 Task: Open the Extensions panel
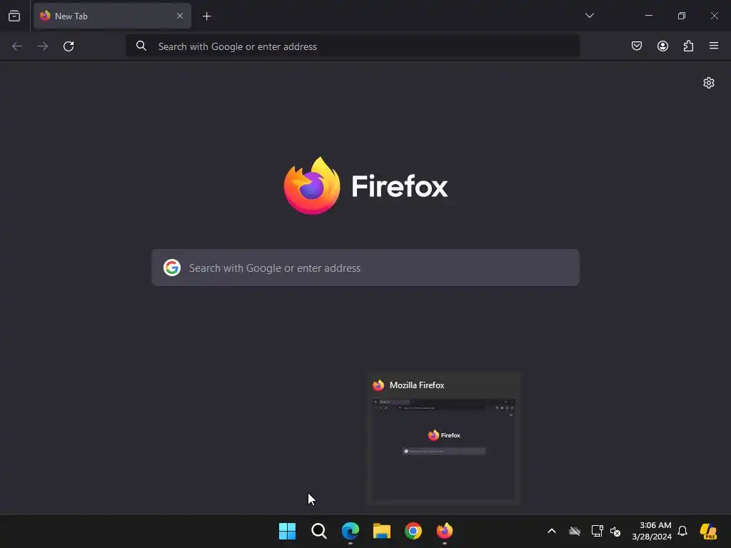point(688,46)
